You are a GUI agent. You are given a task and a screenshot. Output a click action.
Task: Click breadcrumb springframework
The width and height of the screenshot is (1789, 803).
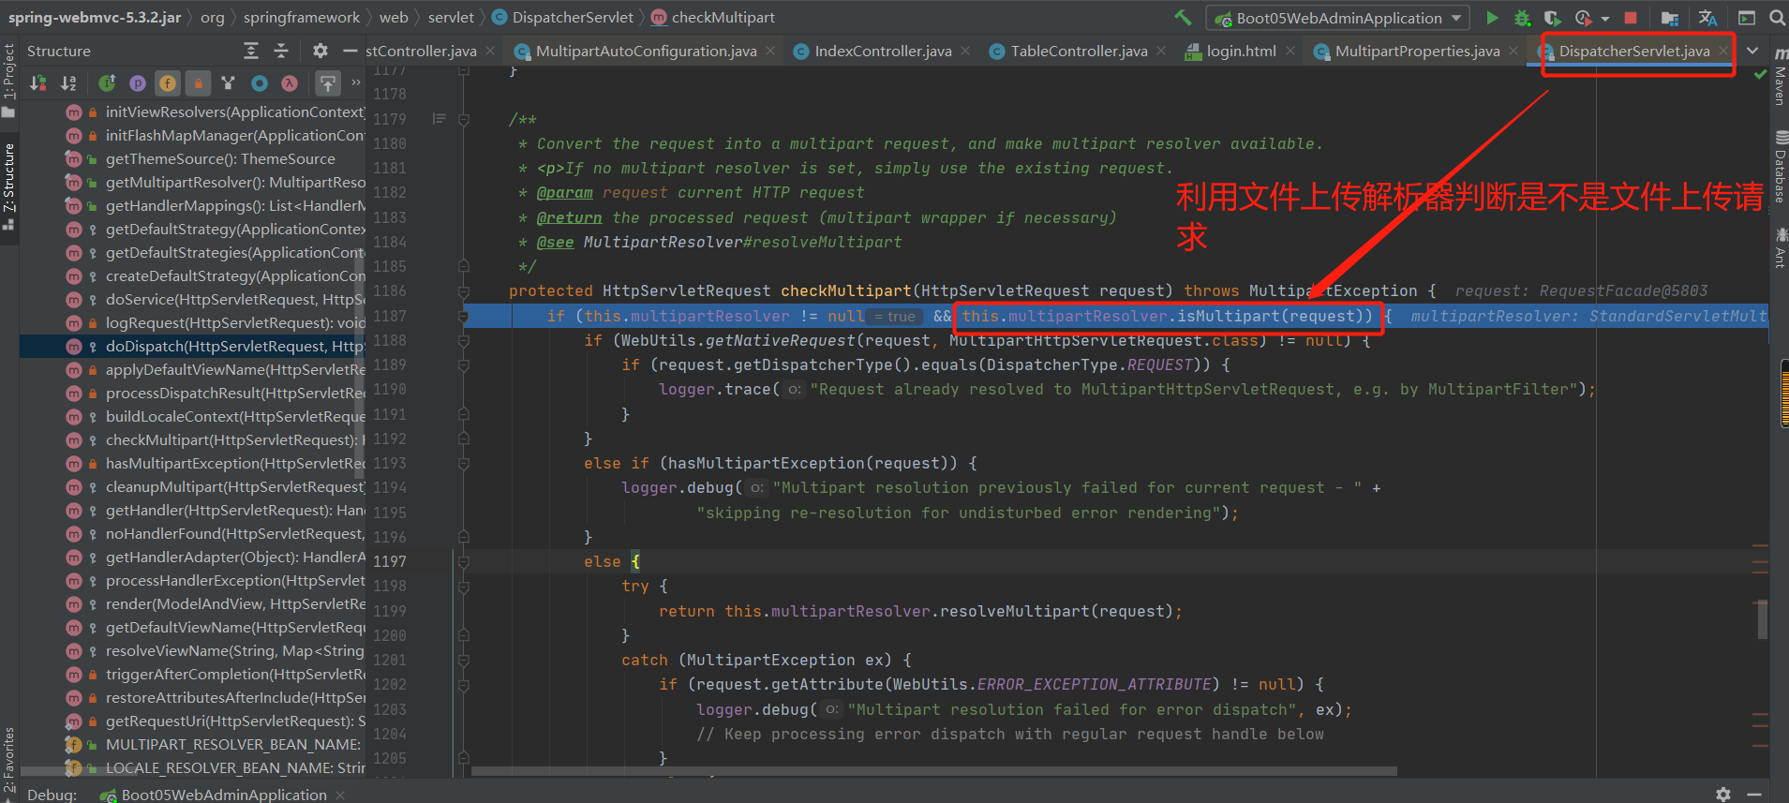click(x=302, y=18)
